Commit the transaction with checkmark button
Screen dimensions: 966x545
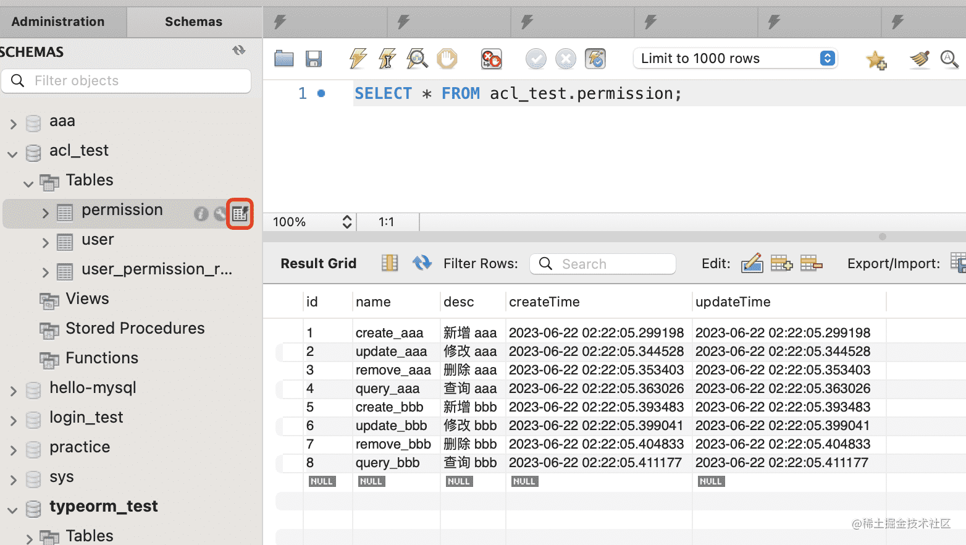pos(535,59)
